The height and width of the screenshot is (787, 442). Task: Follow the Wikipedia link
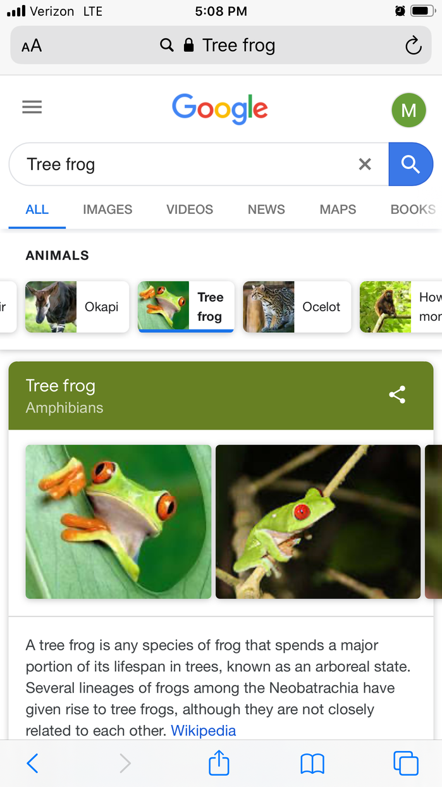pos(203,731)
